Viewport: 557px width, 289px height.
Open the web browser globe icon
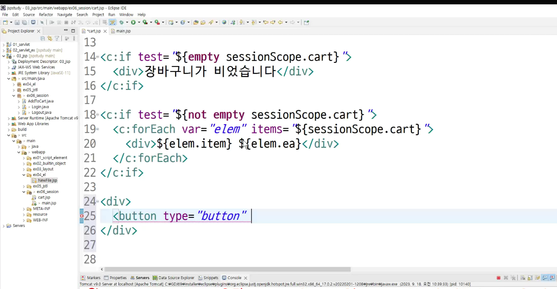coord(224,23)
